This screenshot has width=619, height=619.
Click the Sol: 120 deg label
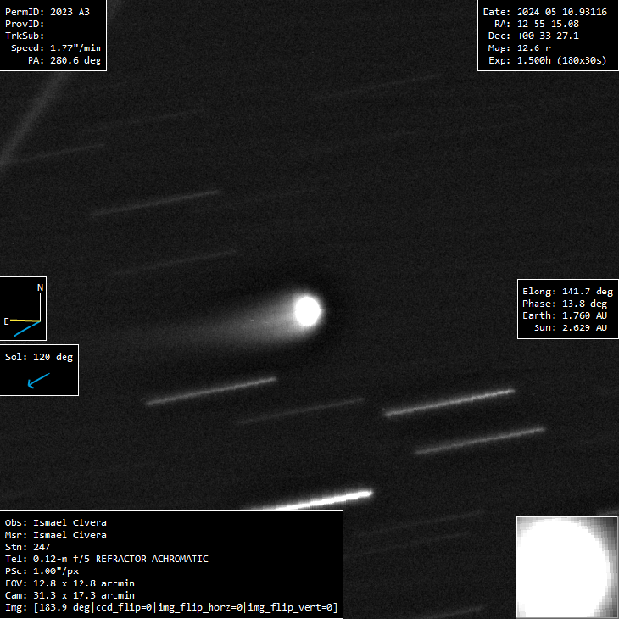39,357
